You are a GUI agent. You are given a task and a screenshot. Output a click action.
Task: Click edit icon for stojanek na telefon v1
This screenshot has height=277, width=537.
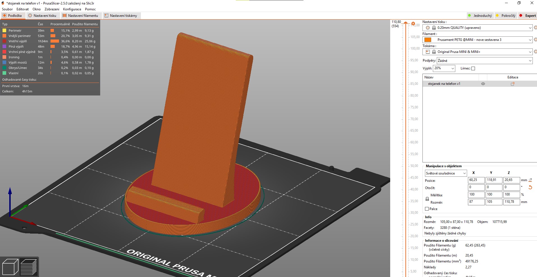click(513, 84)
